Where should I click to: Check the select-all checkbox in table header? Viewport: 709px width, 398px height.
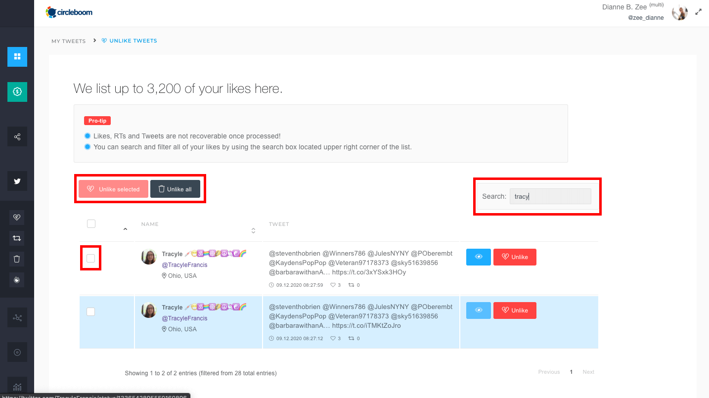(x=91, y=223)
